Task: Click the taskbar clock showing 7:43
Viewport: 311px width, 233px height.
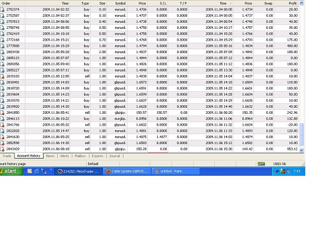Action: 297,171
